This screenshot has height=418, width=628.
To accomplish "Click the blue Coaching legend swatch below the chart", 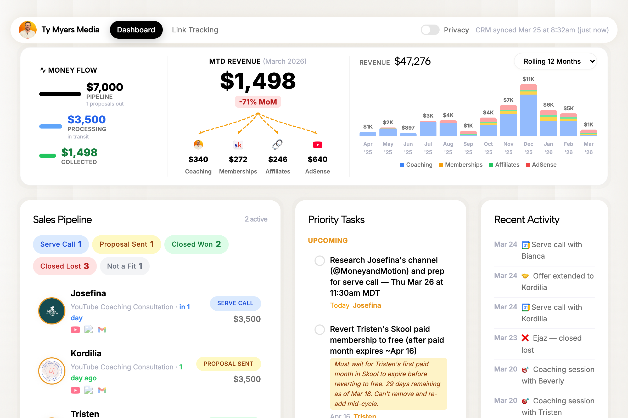I will click(x=402, y=165).
